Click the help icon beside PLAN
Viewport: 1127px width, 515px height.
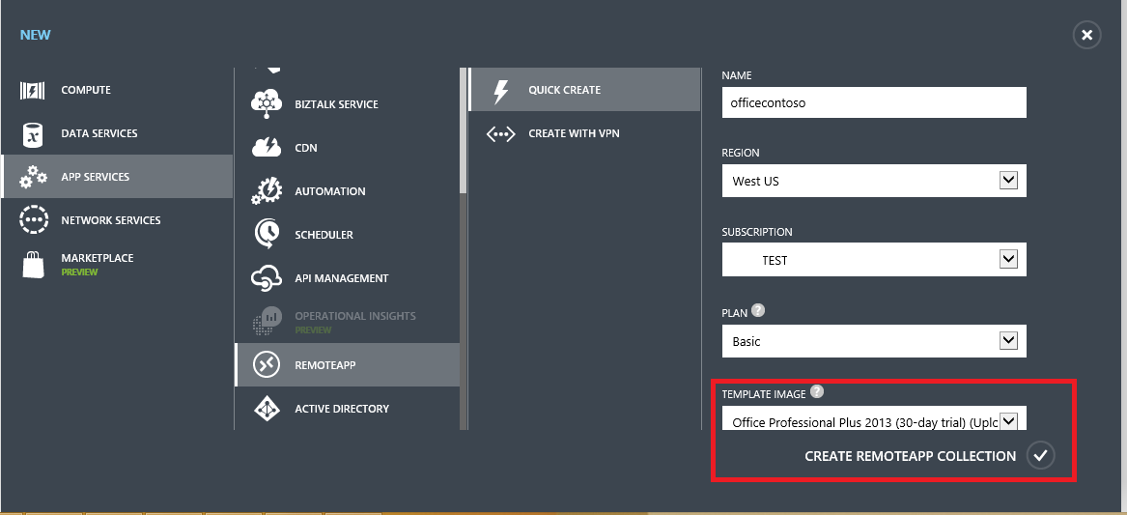[757, 311]
